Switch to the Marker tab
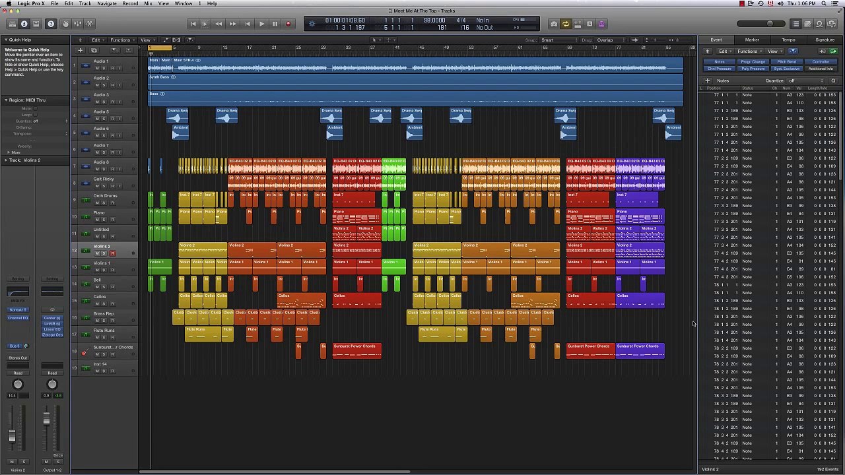 point(752,40)
